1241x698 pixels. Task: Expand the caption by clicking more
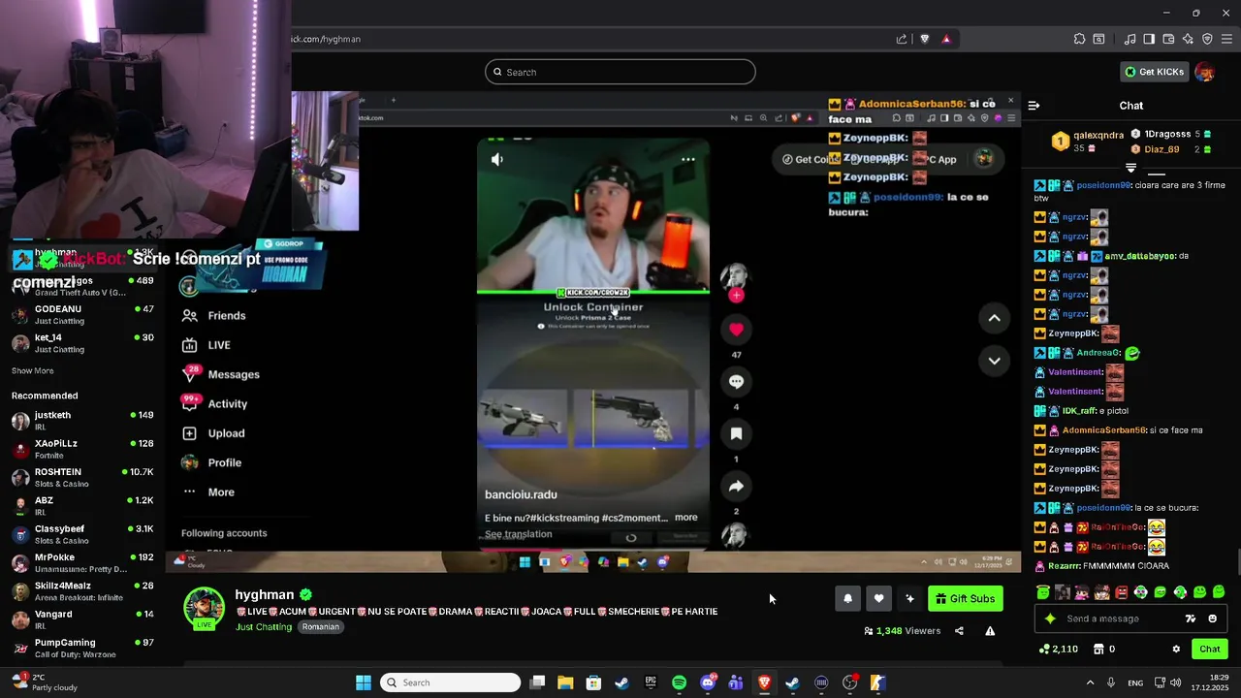686,518
